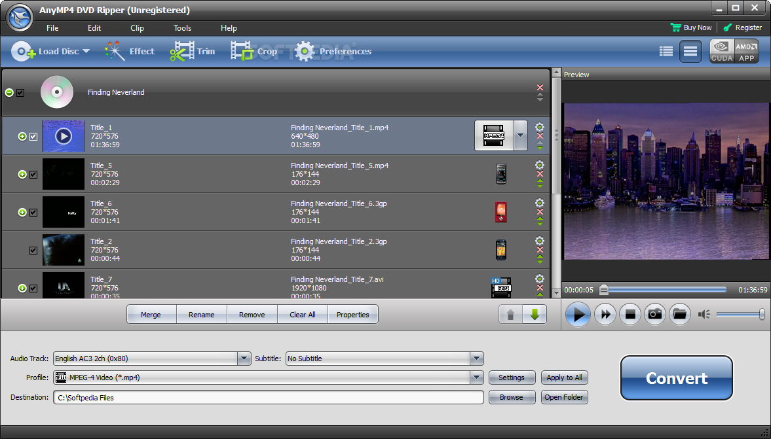Mute the preview audio
This screenshot has width=771, height=439.
[704, 314]
